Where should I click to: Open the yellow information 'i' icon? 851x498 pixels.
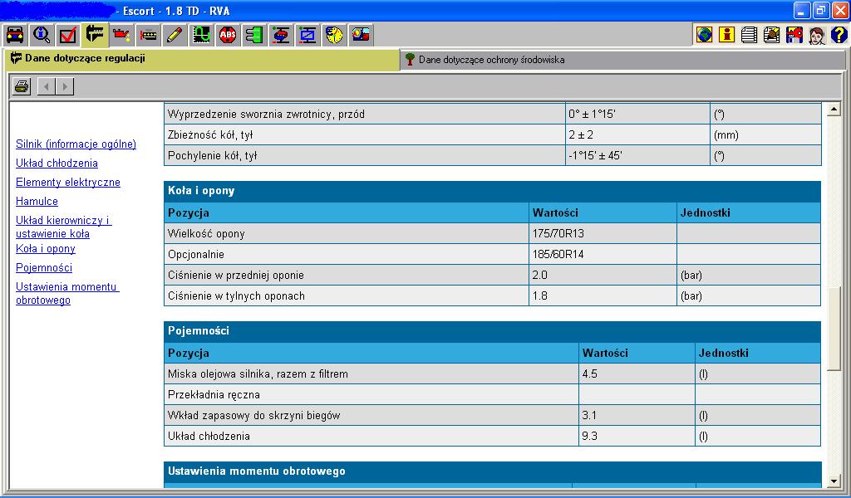pyautogui.click(x=726, y=35)
